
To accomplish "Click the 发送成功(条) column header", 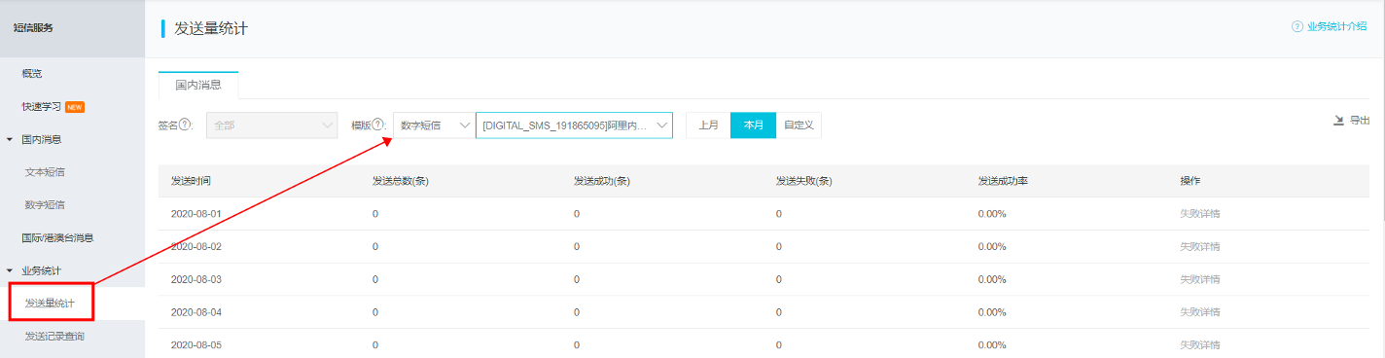I will click(x=602, y=181).
